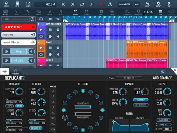
Task: Click the top selector beat dot
Action: [83, 91]
